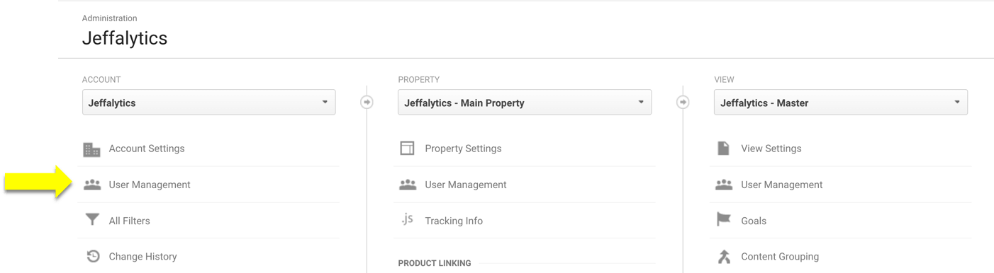Click the account User Management people icon
The height and width of the screenshot is (273, 994).
click(92, 185)
